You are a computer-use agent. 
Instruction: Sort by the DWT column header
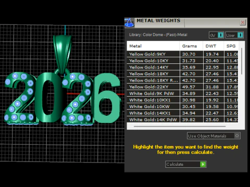tap(214, 46)
